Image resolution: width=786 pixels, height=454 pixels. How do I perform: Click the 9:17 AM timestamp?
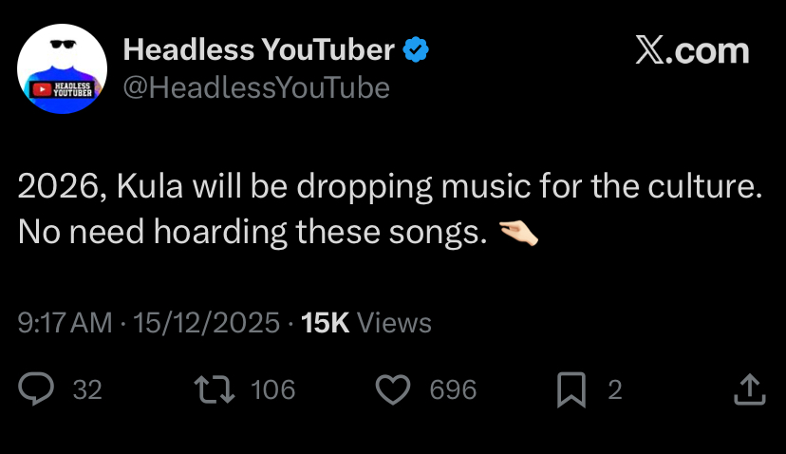coord(65,323)
